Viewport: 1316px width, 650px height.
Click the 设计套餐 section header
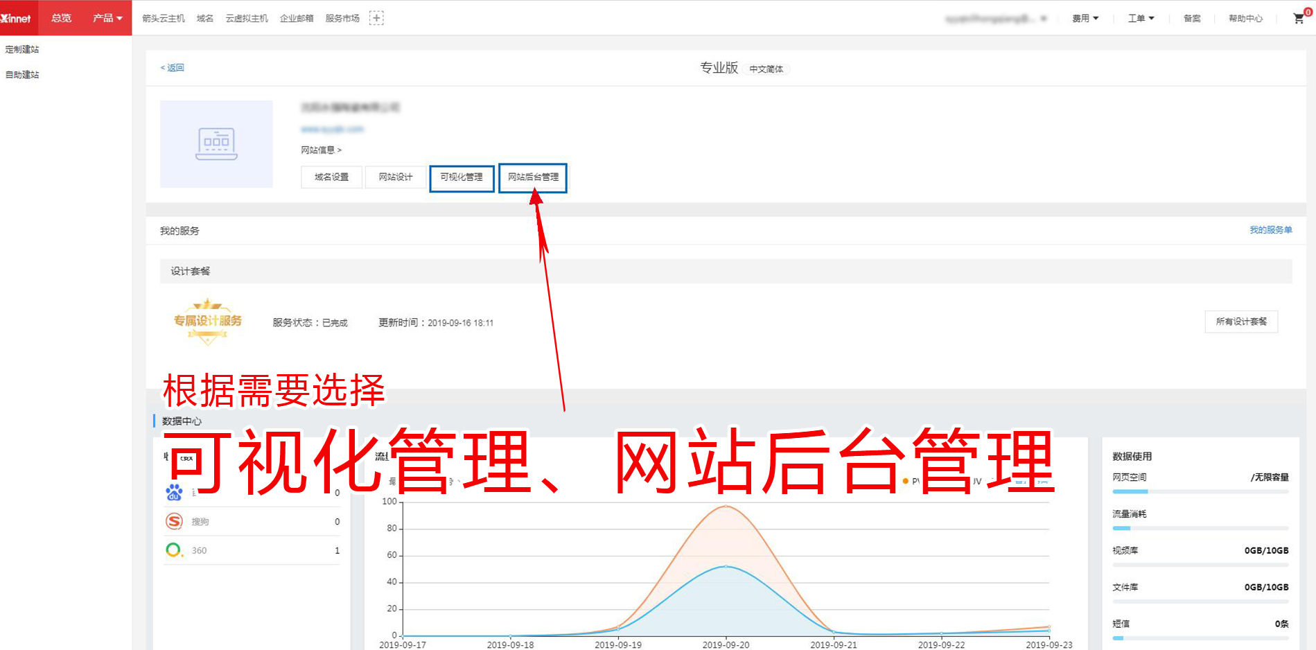(x=726, y=271)
